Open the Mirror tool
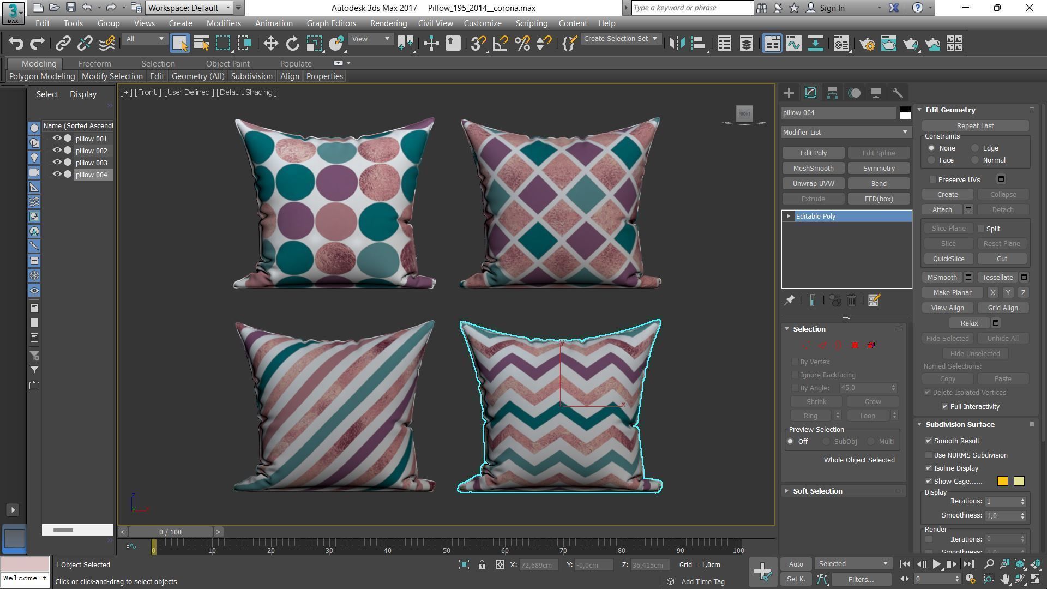The width and height of the screenshot is (1047, 589). coord(677,44)
